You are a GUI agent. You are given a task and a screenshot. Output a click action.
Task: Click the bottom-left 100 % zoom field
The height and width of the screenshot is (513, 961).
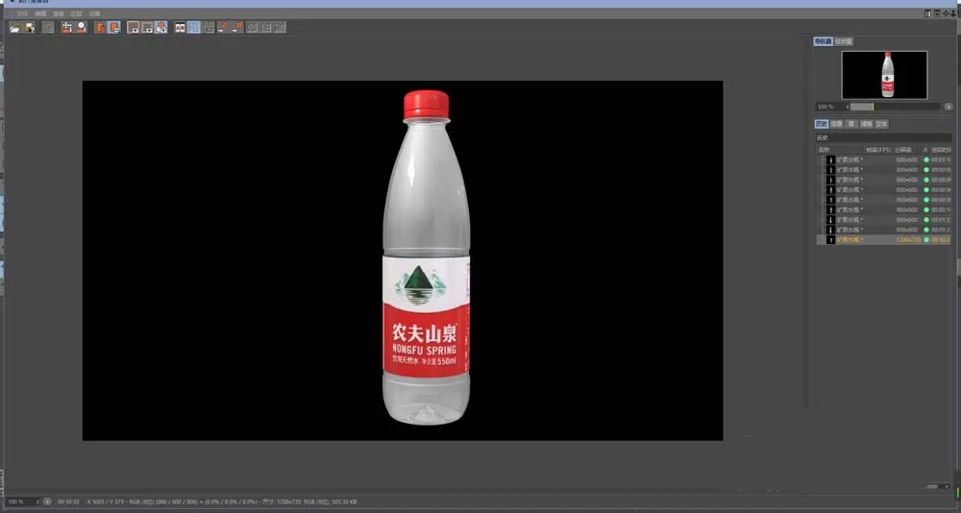[22, 501]
